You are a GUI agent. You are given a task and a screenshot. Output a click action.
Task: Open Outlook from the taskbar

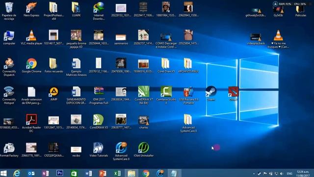(31, 173)
